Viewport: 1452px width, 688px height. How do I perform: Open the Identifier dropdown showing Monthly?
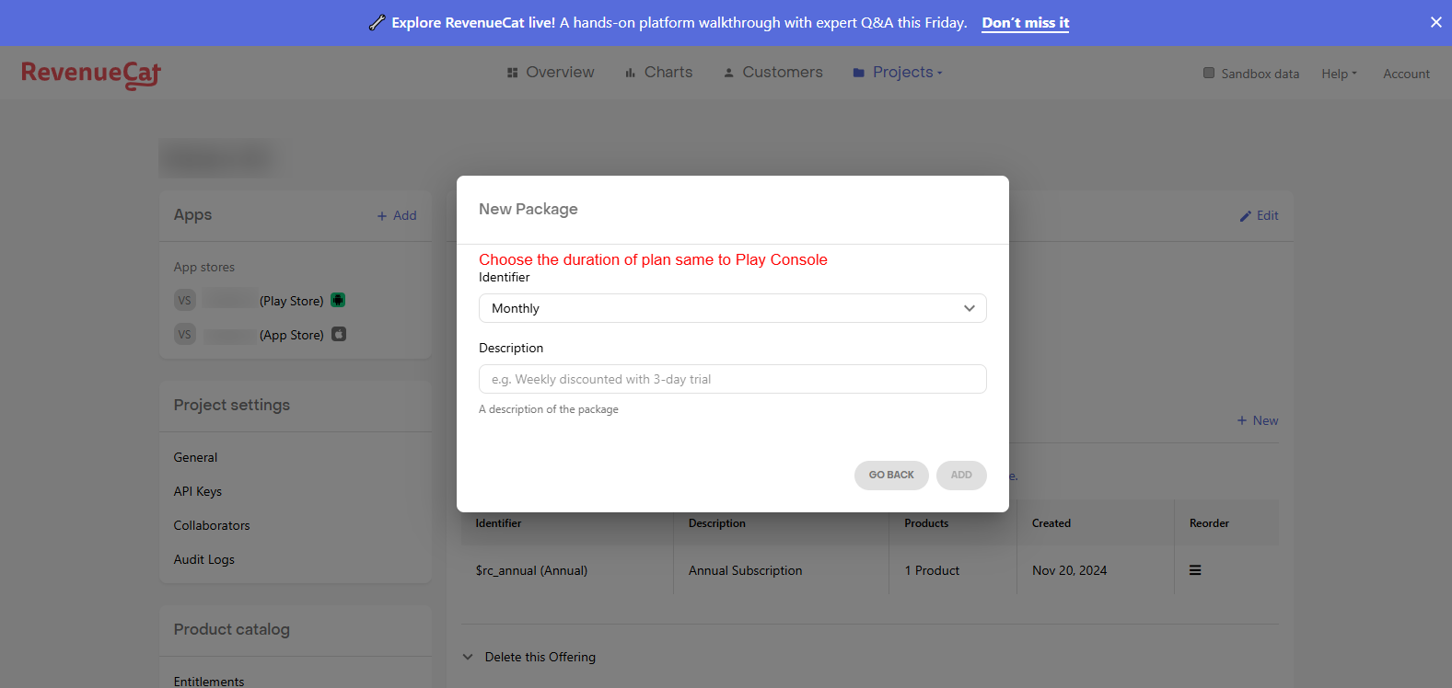733,308
